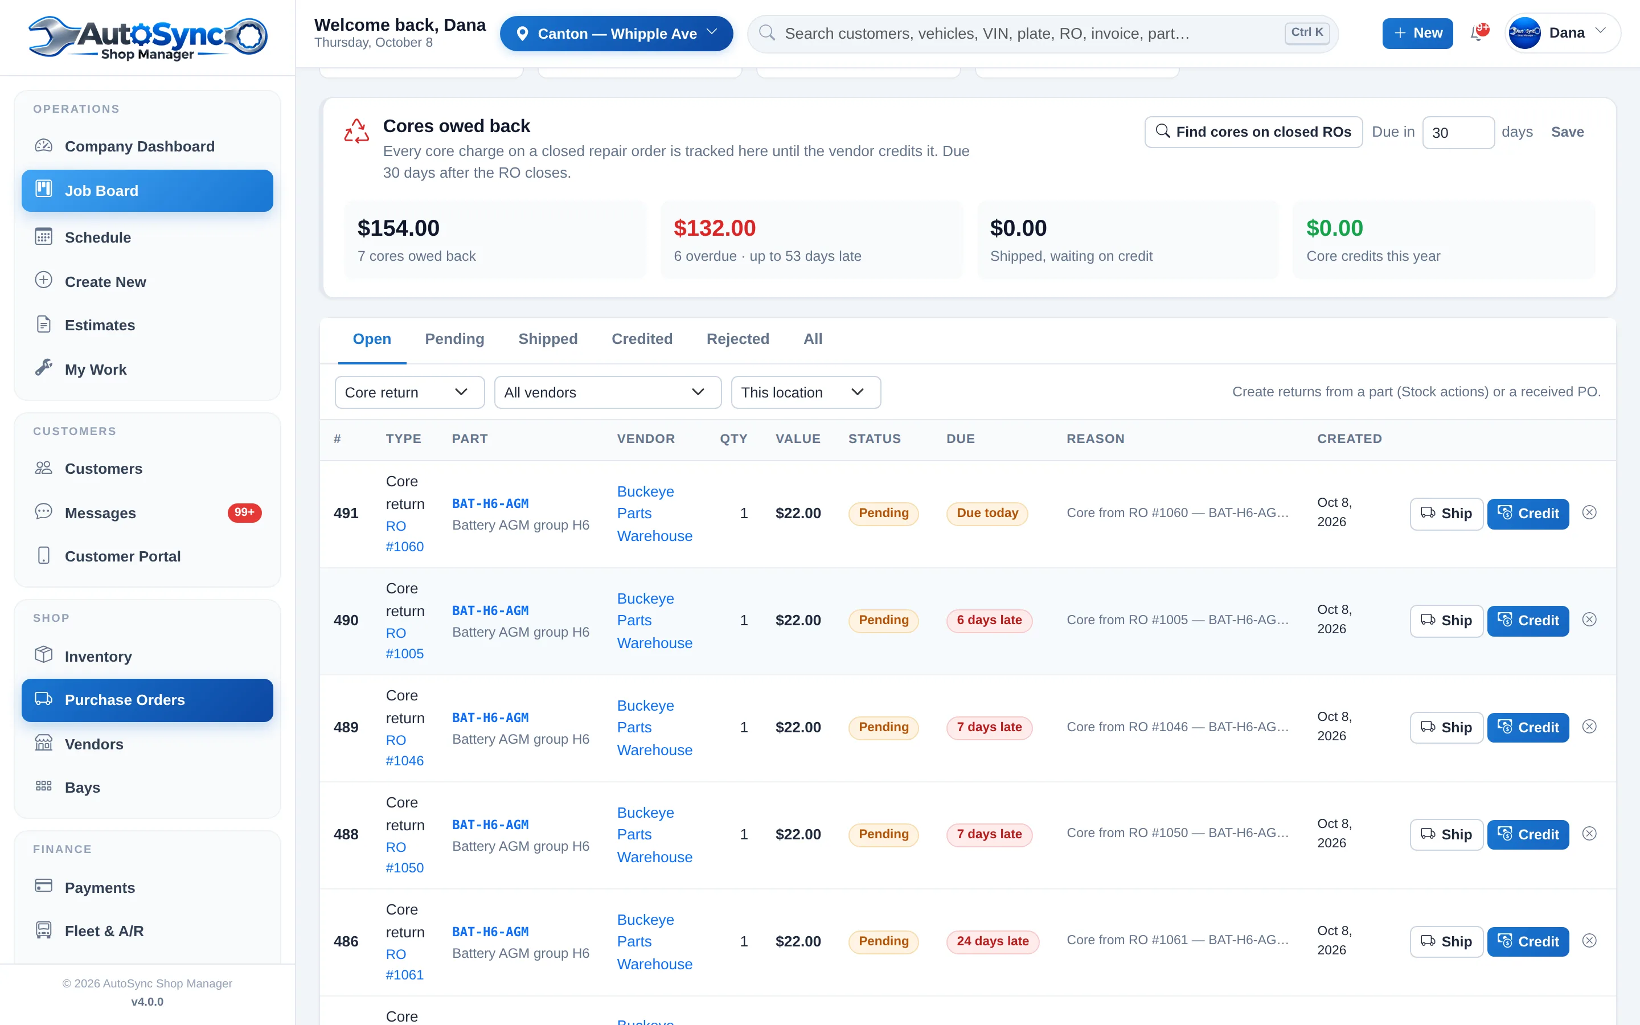Credit core return 489
The height and width of the screenshot is (1025, 1640).
[1527, 727]
